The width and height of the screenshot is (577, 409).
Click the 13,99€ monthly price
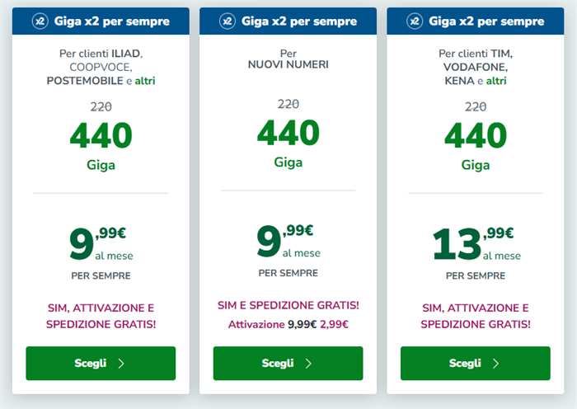pos(476,243)
